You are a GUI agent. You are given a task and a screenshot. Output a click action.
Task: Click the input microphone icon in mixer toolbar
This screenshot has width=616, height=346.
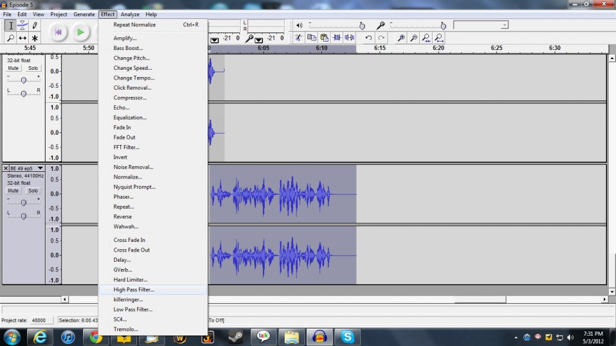click(380, 25)
